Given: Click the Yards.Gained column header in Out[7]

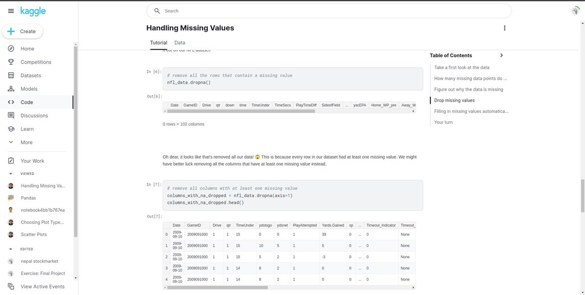Looking at the screenshot, I should coord(333,225).
